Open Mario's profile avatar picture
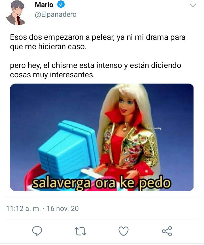Screen dimensions: 204x245 [x=16, y=13]
